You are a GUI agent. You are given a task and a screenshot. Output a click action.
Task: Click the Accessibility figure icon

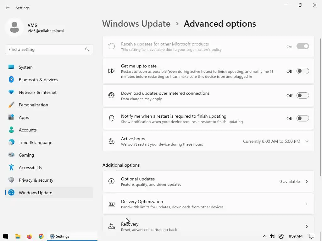click(x=11, y=168)
